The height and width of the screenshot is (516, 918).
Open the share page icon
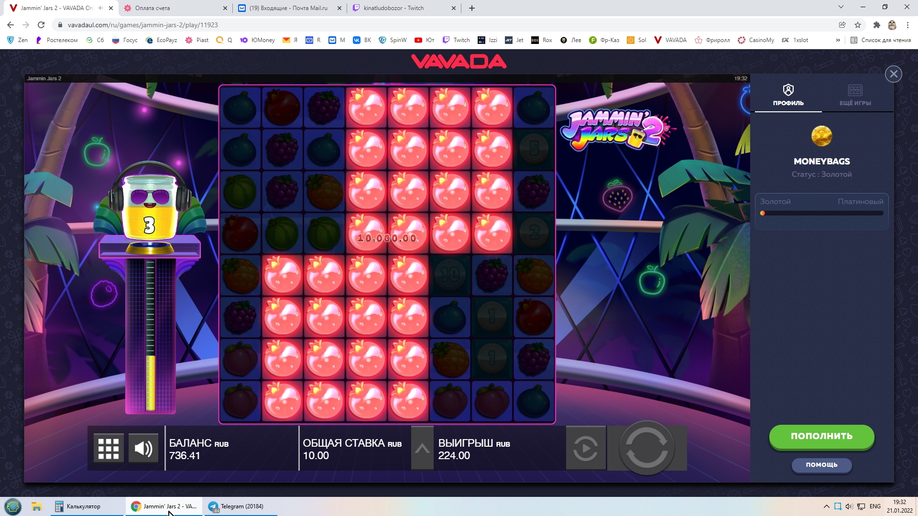[842, 25]
